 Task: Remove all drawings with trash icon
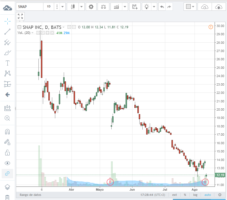tap(7, 197)
